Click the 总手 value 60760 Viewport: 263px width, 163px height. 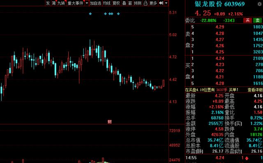[217, 118]
